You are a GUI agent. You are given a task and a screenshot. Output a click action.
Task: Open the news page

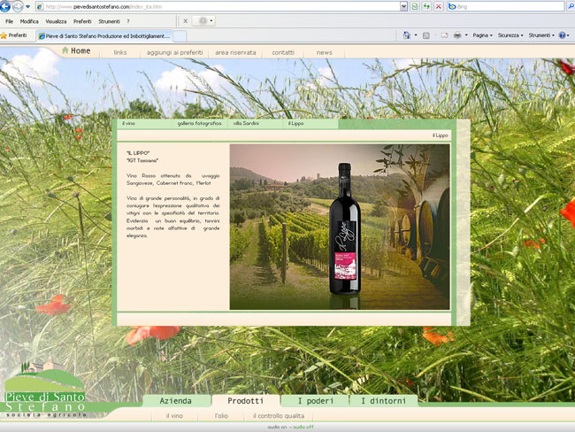pos(324,52)
